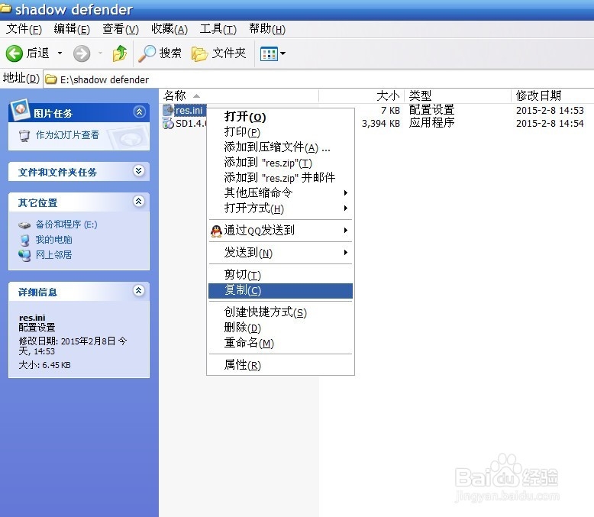Choose 添加到 "res.zip"(T) entry
The height and width of the screenshot is (517, 594).
(x=280, y=163)
